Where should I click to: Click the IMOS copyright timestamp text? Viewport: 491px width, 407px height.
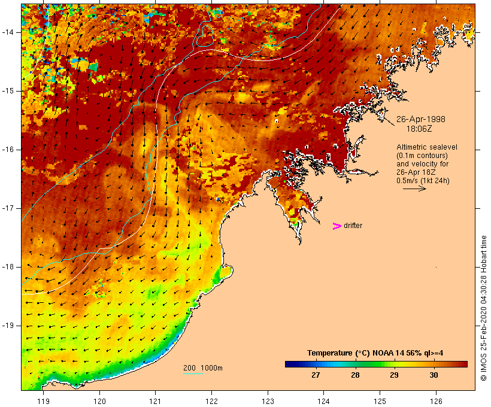483,308
